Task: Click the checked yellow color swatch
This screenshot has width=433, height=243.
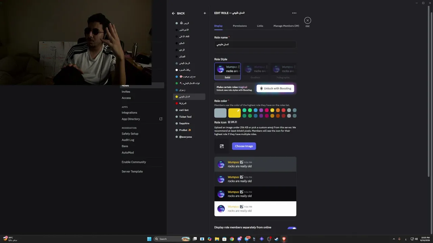Action: pos(272,110)
